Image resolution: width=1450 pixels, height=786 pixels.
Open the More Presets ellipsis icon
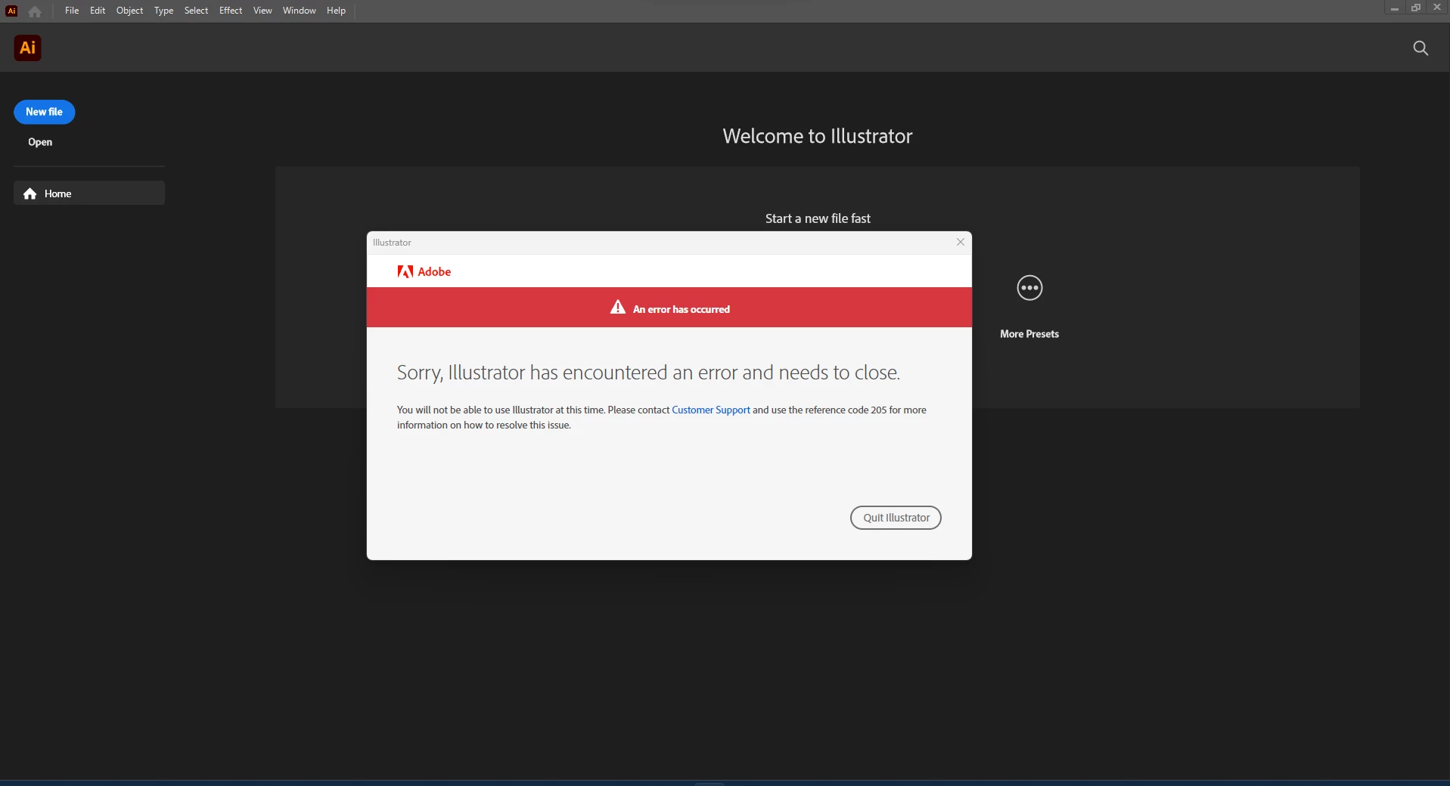pos(1029,288)
